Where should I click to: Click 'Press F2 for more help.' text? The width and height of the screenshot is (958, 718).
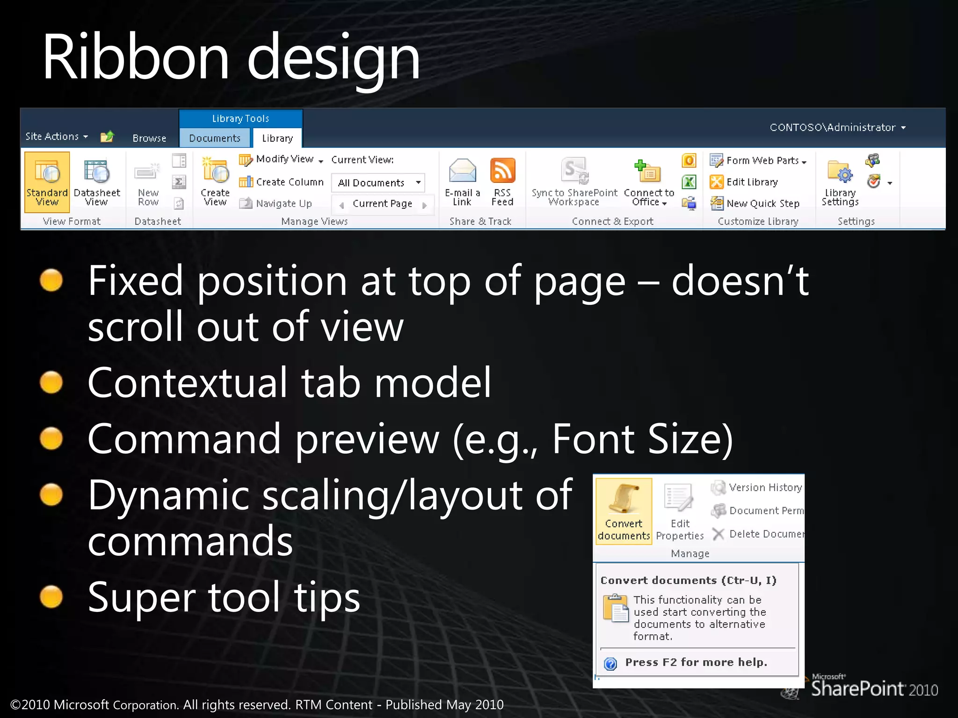[x=696, y=662]
